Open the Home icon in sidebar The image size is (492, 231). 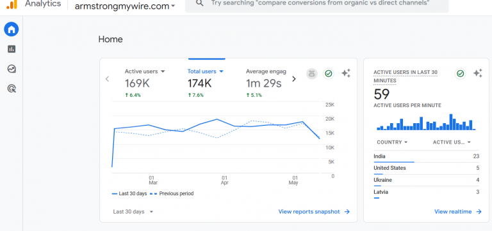point(12,30)
